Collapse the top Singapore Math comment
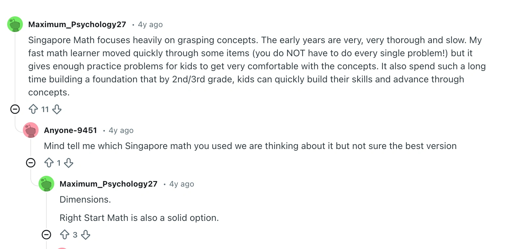Image resolution: width=509 pixels, height=249 pixels. click(x=15, y=109)
